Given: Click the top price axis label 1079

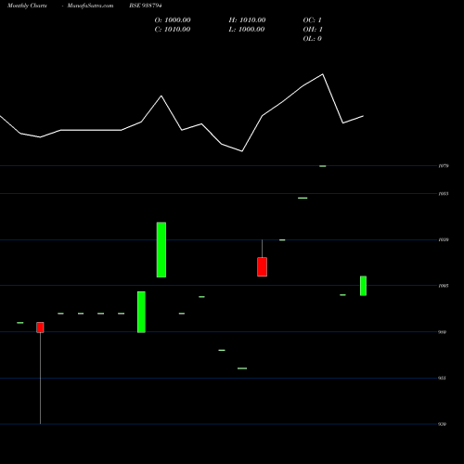Looking at the screenshot, I should 444,166.
